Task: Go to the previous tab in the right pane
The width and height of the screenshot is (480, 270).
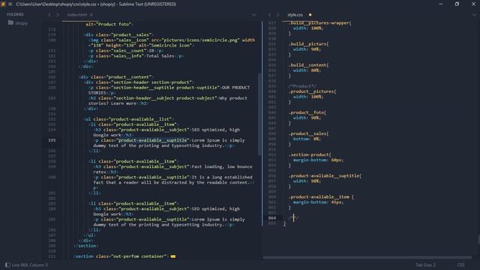Action: (270, 15)
